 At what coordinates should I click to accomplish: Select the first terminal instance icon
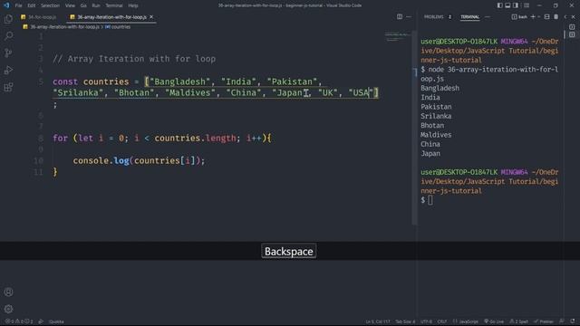click(x=572, y=27)
